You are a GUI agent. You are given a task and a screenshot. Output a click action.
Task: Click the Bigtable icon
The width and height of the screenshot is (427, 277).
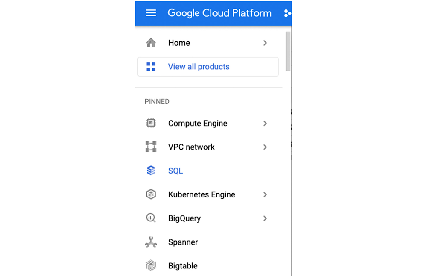point(151,266)
